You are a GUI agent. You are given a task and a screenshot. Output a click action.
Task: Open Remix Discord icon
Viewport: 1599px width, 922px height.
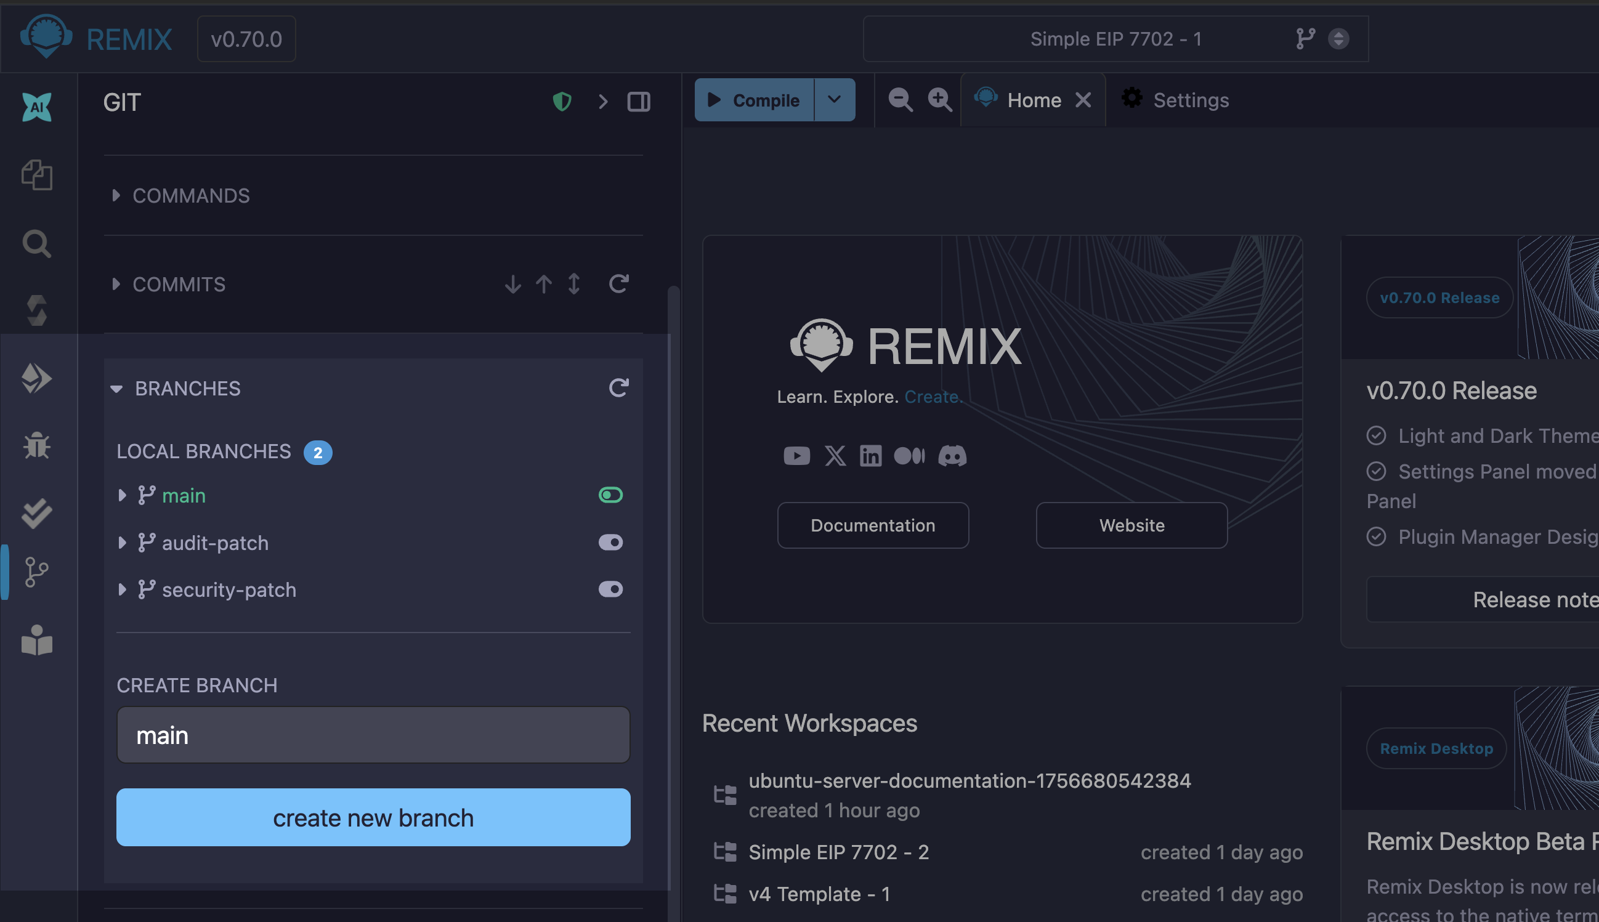952,455
